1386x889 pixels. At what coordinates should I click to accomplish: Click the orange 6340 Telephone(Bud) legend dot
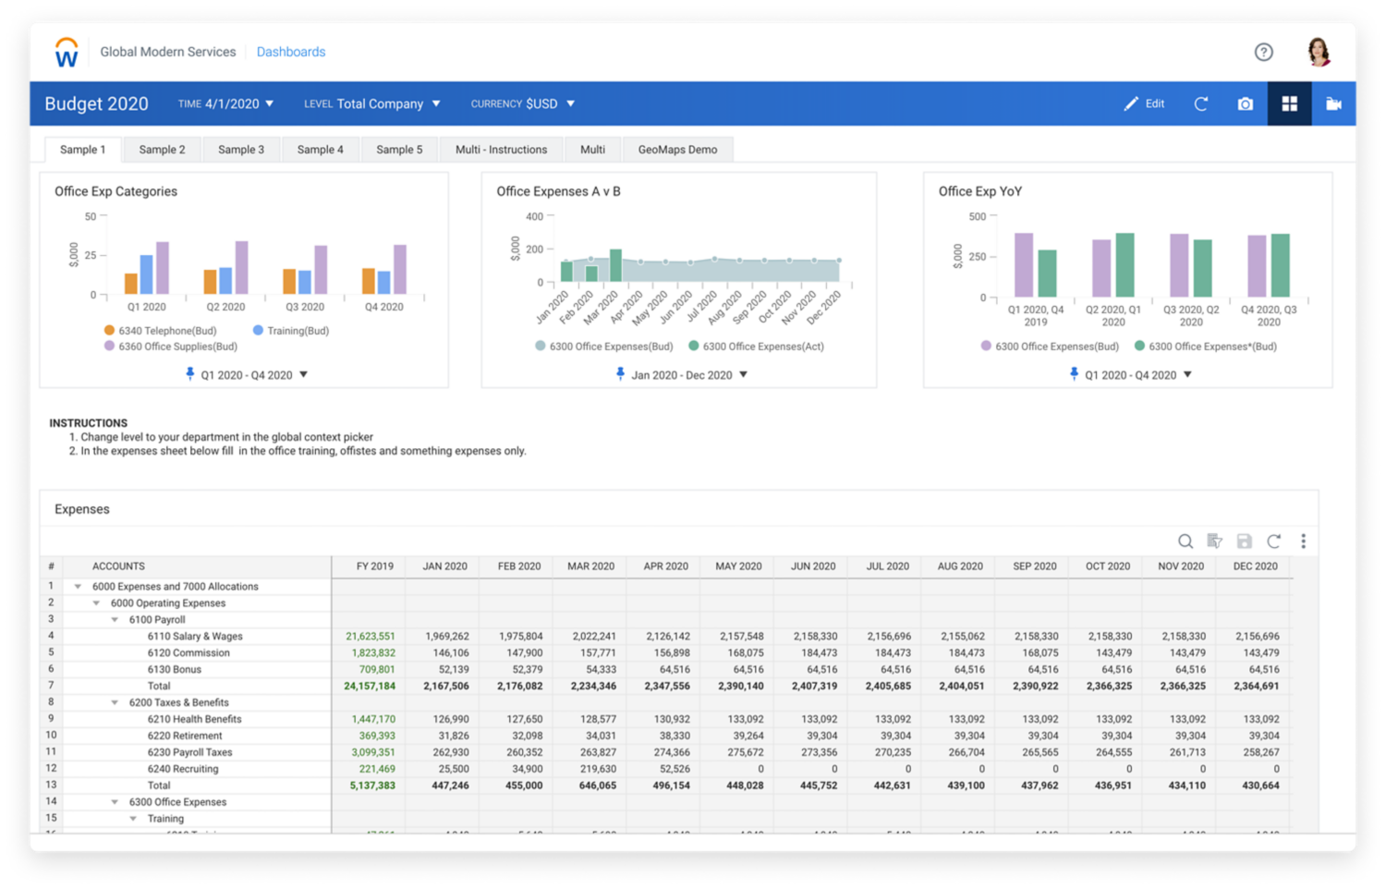(109, 330)
